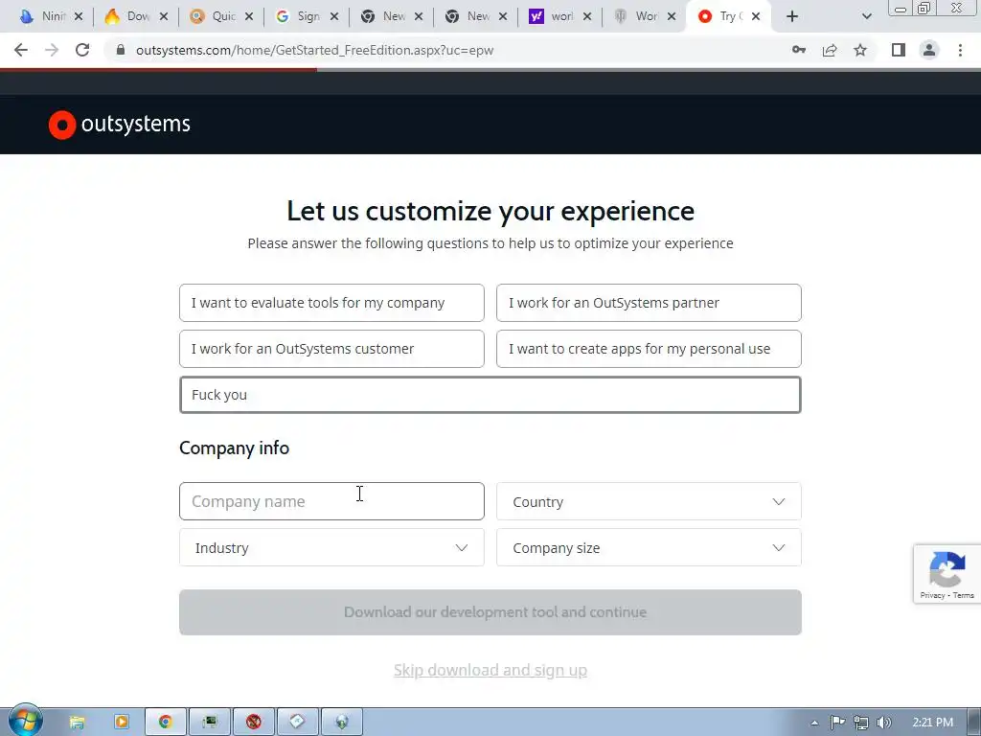This screenshot has width=981, height=736.
Task: Show hidden tray icons arrow
Action: (x=814, y=723)
